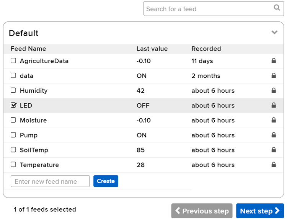The width and height of the screenshot is (287, 219).
Task: Click the lock icon for Humidity
Action: click(274, 91)
